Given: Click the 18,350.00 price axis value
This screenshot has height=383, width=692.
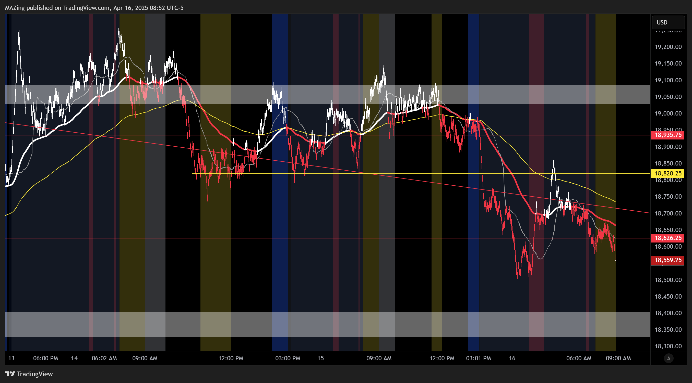Looking at the screenshot, I should click(668, 330).
